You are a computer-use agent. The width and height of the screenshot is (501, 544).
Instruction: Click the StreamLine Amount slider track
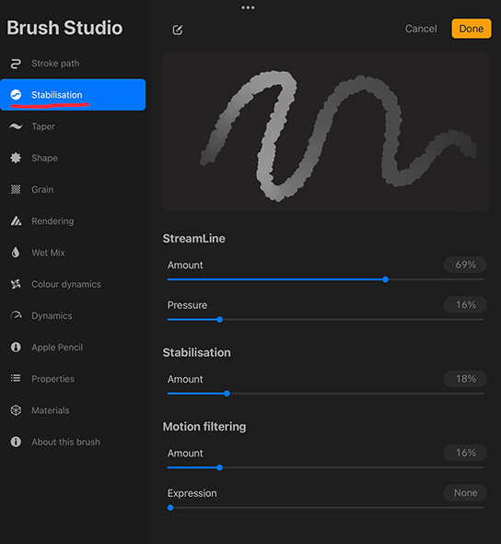(x=325, y=279)
